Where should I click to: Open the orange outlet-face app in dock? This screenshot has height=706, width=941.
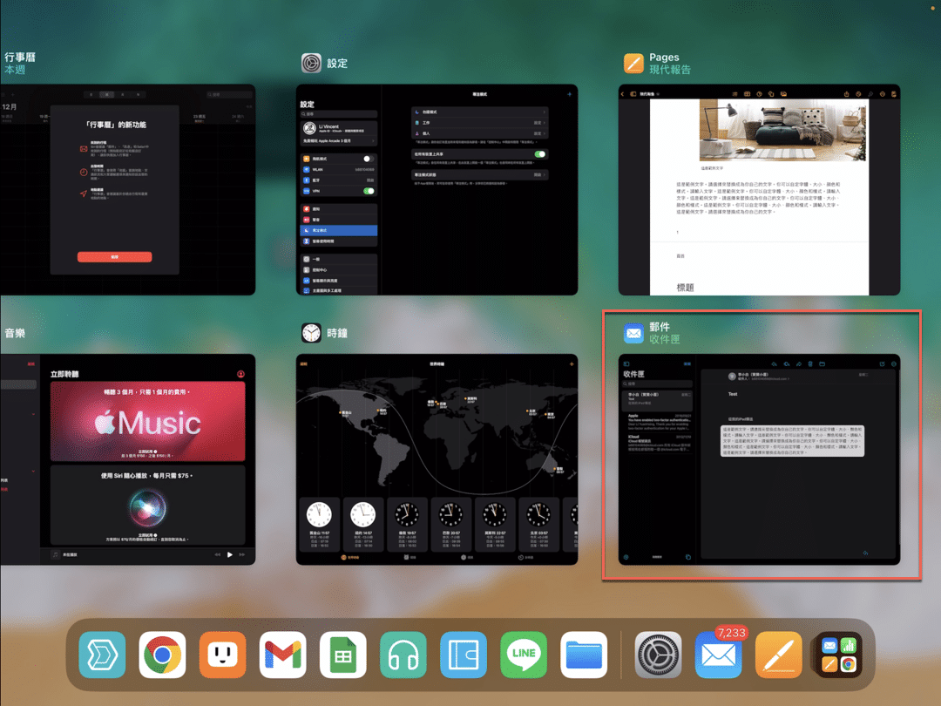point(223,655)
